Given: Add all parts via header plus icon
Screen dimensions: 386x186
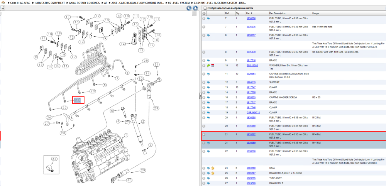Looking at the screenshot, I should (204, 13).
